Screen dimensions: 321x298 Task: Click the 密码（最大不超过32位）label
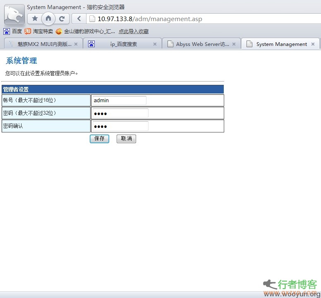[29, 113]
